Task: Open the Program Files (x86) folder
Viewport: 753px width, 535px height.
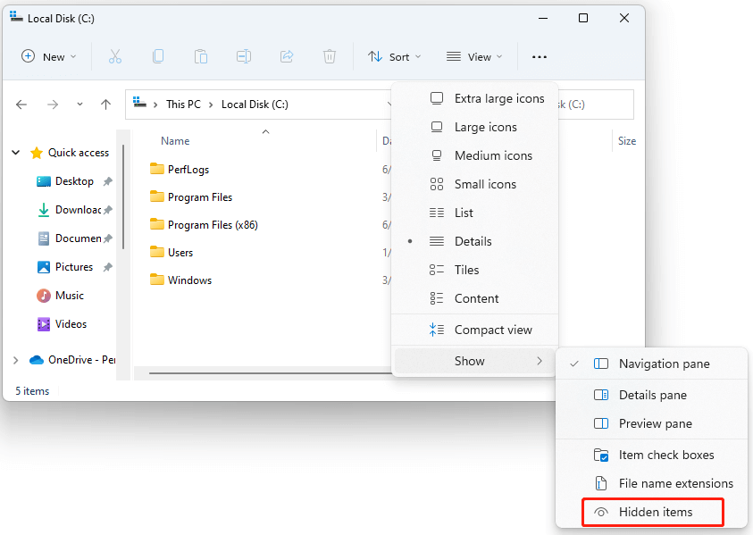Action: click(212, 225)
